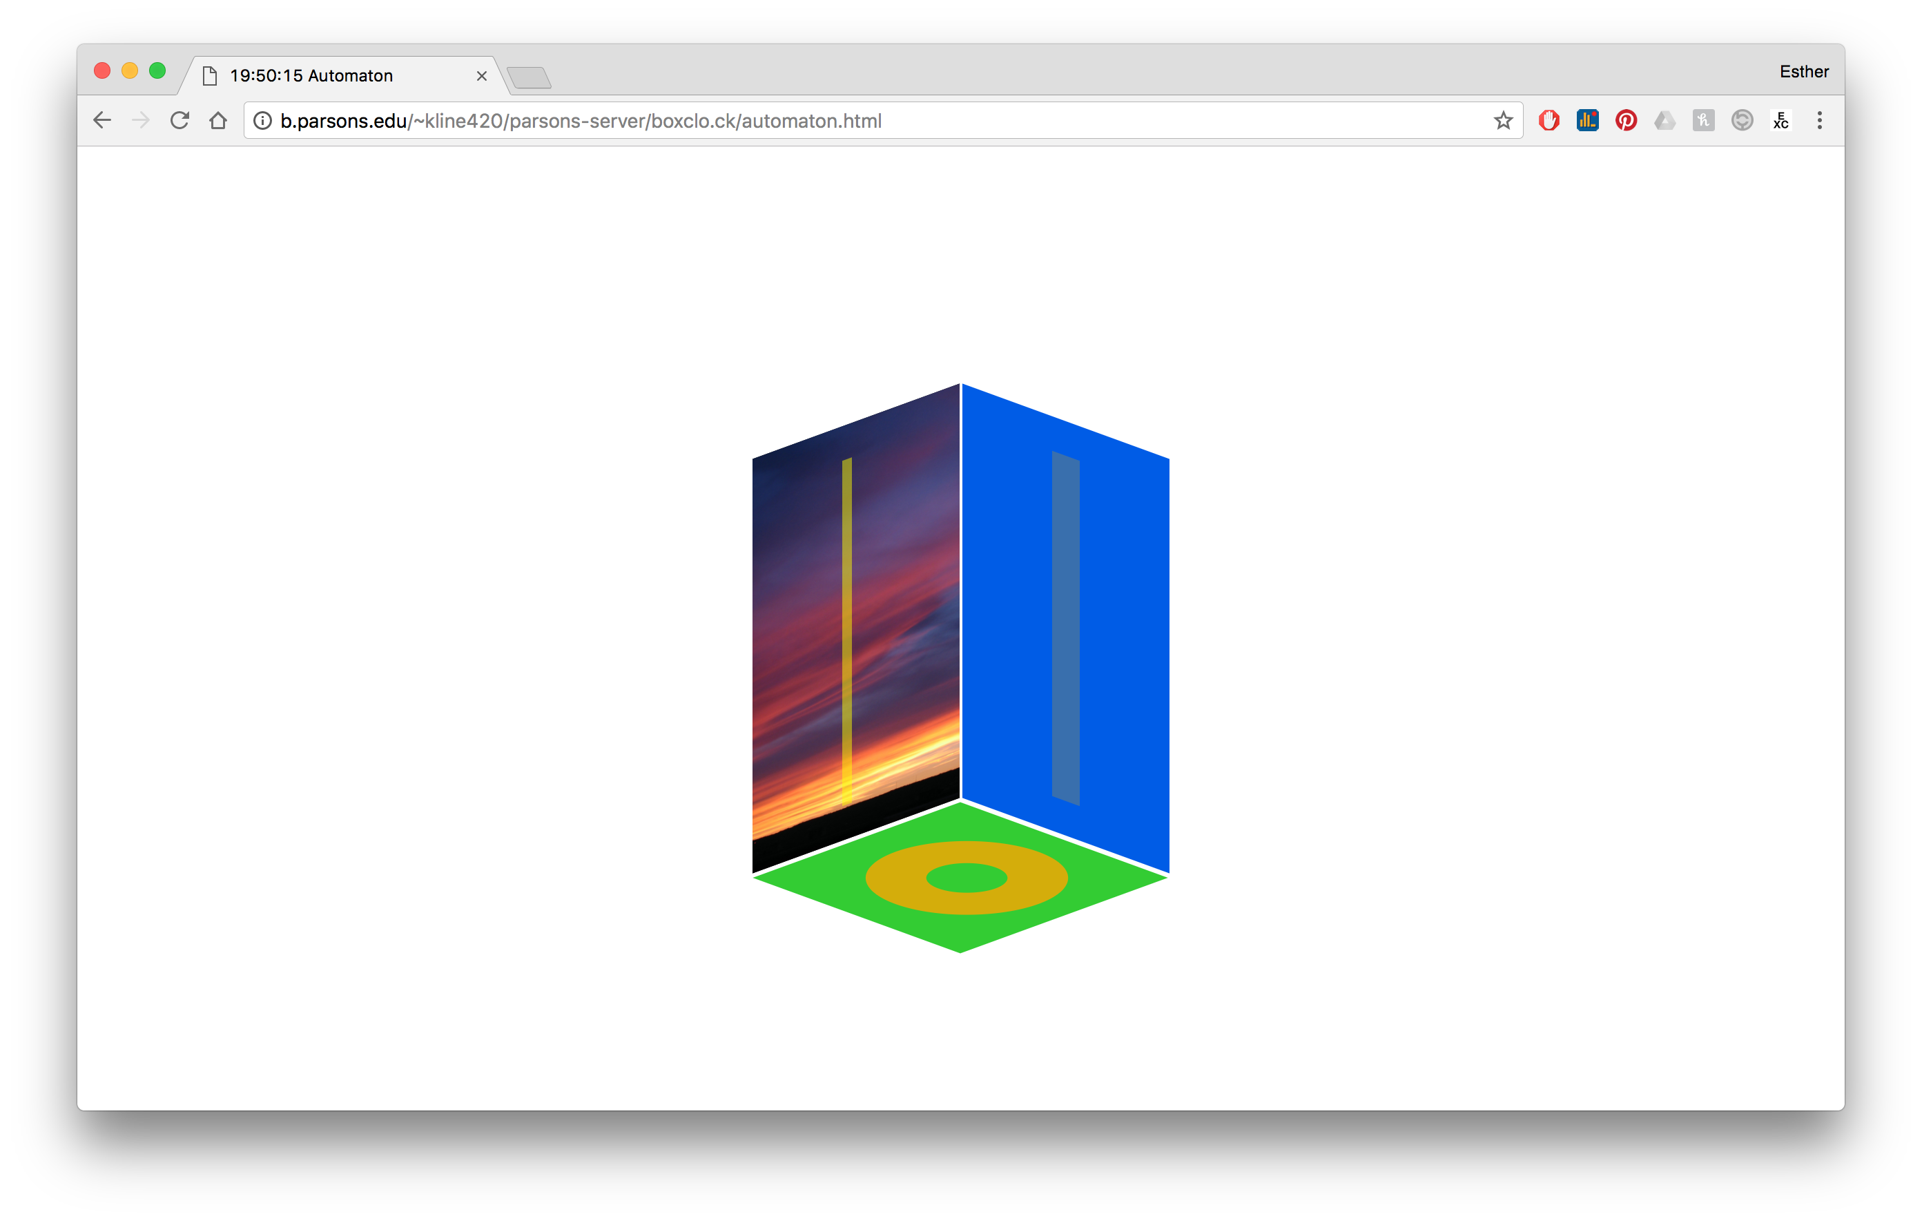Image resolution: width=1922 pixels, height=1221 pixels.
Task: Click the AdBlock red hand extension icon
Action: [1549, 121]
